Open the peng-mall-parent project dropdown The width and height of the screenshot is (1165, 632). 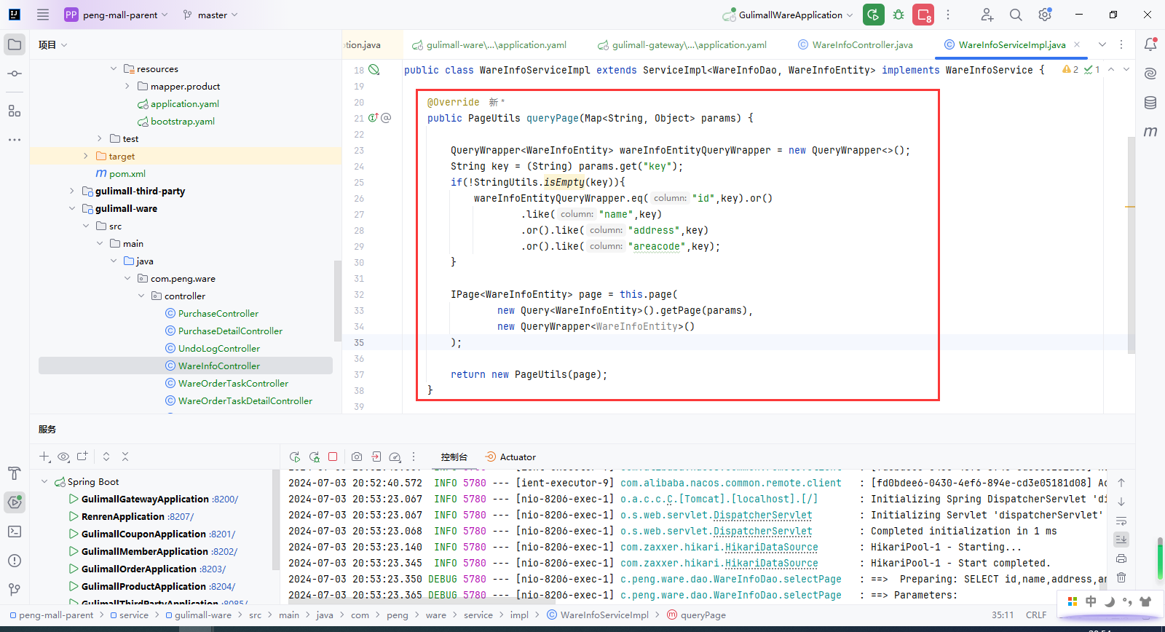(x=116, y=15)
